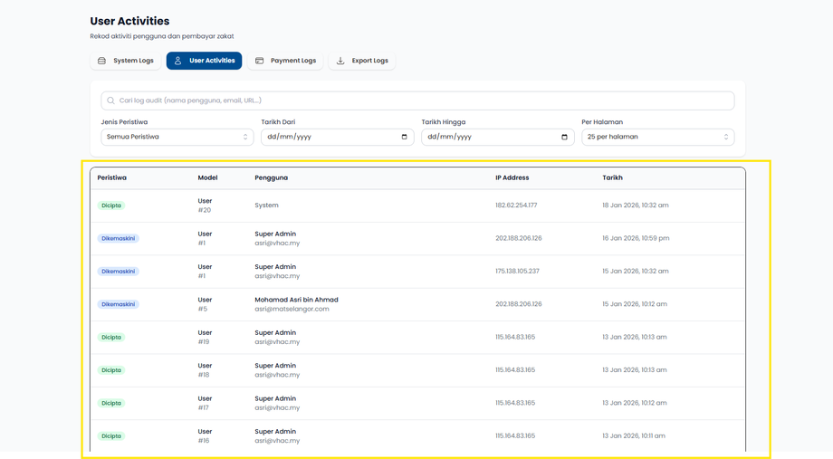
Task: Click the Payment Logs card icon
Action: click(x=260, y=61)
